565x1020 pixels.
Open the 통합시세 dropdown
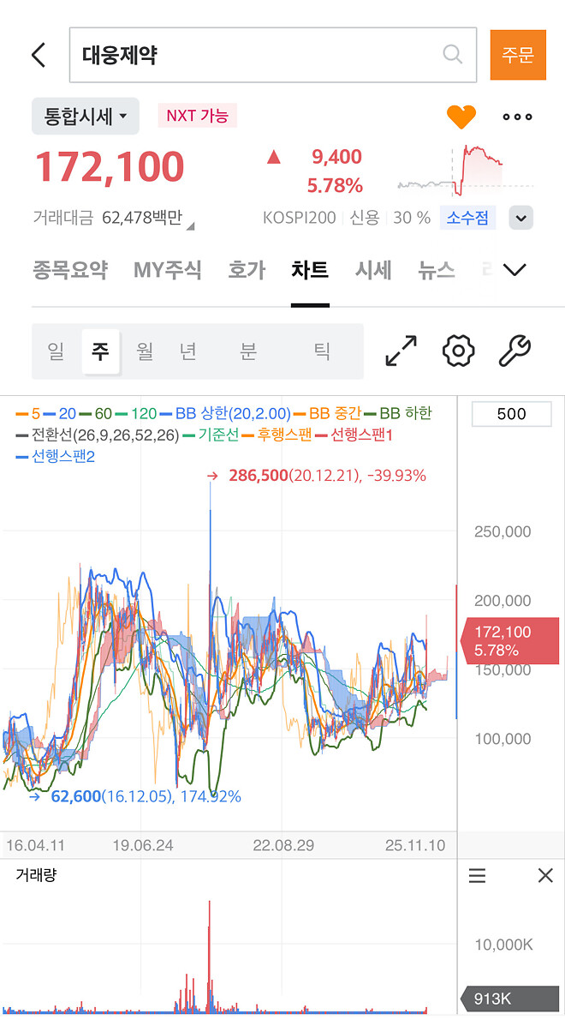(x=85, y=117)
